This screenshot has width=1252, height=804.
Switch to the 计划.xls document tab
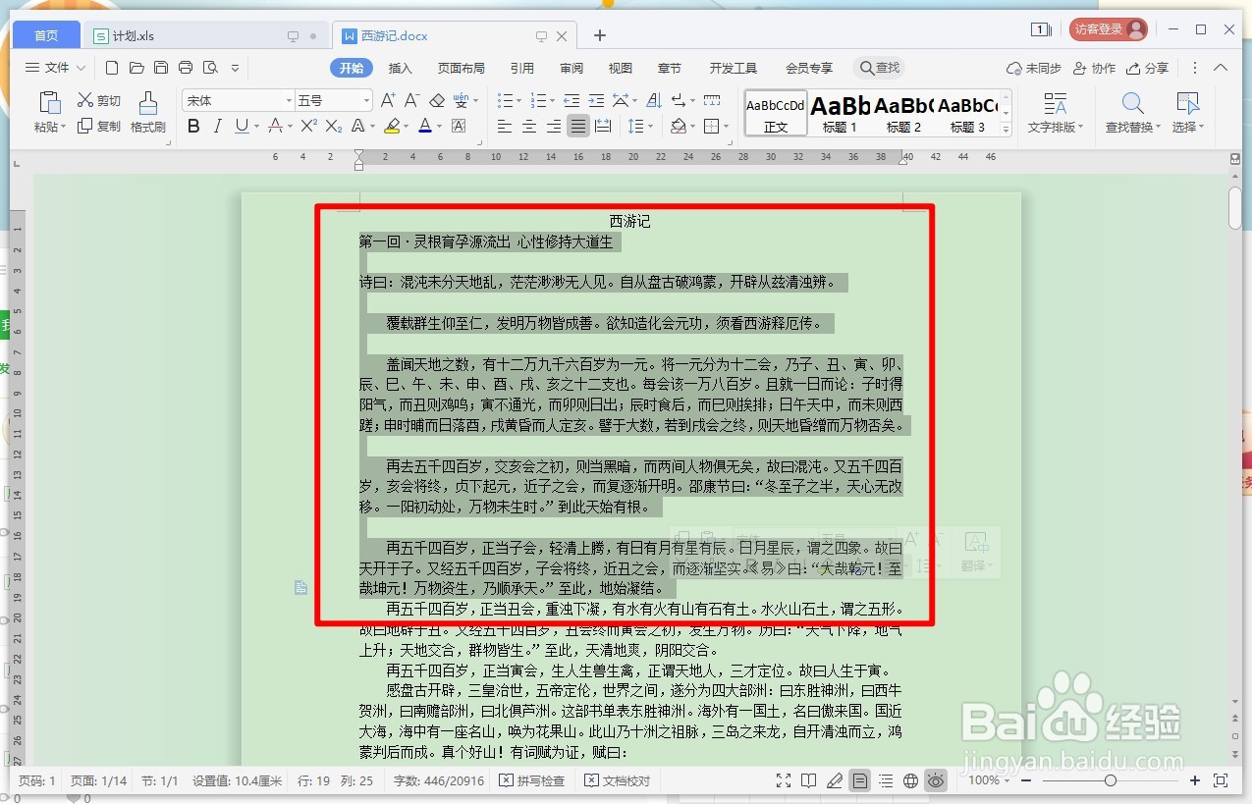click(x=204, y=36)
